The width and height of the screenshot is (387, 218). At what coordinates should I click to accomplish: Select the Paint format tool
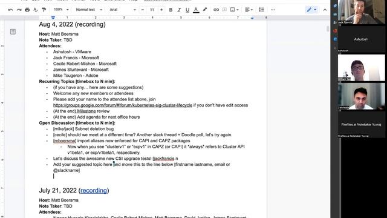tap(44, 10)
